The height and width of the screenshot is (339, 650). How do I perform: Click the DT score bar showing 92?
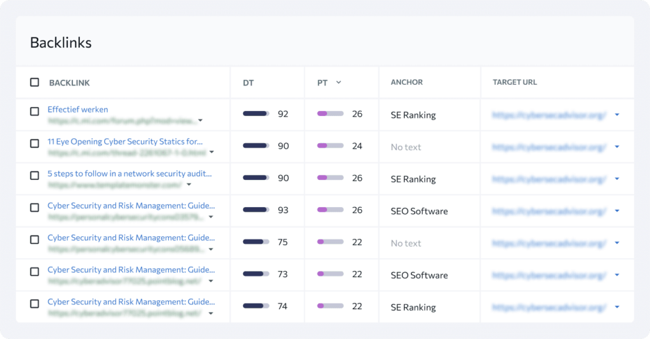pyautogui.click(x=256, y=114)
